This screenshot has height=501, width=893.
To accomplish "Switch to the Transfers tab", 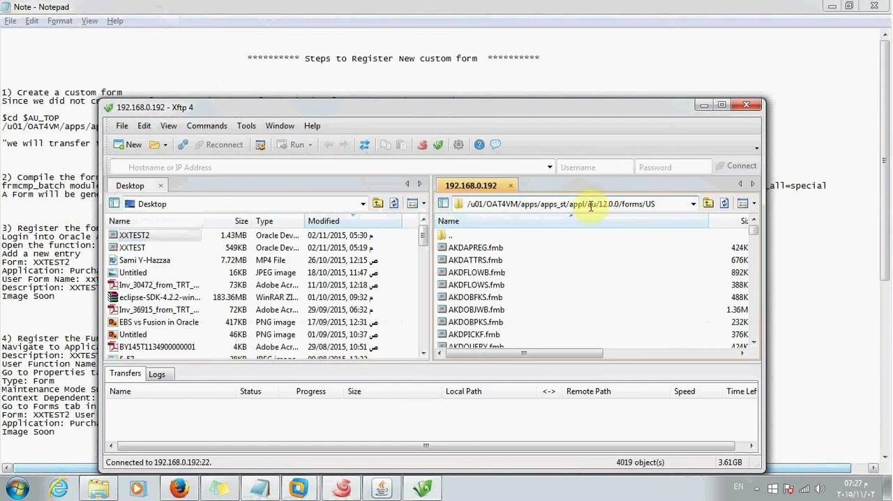I will pyautogui.click(x=125, y=373).
